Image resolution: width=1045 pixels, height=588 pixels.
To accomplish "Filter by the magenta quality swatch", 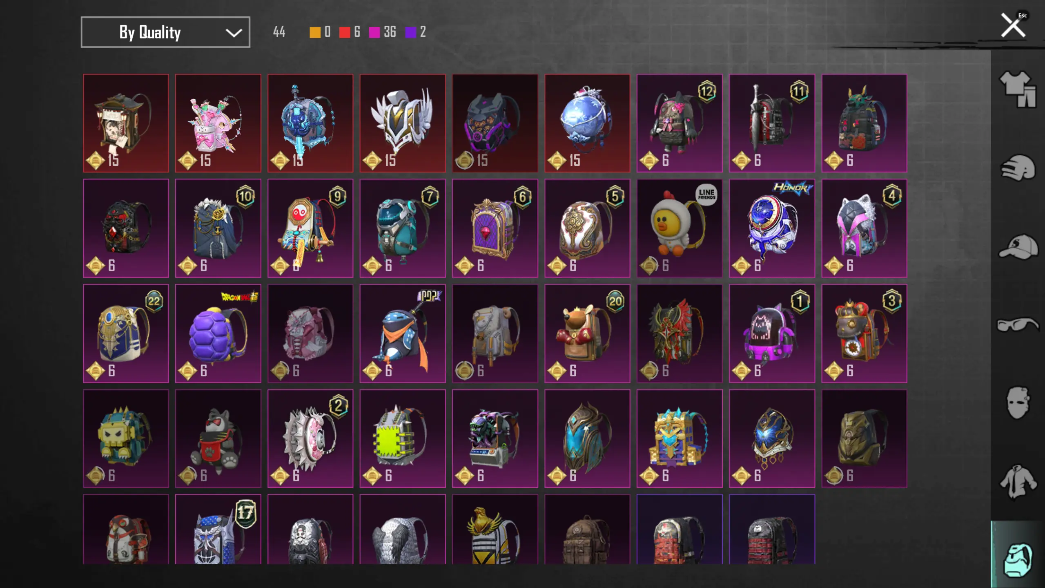I will click(374, 32).
